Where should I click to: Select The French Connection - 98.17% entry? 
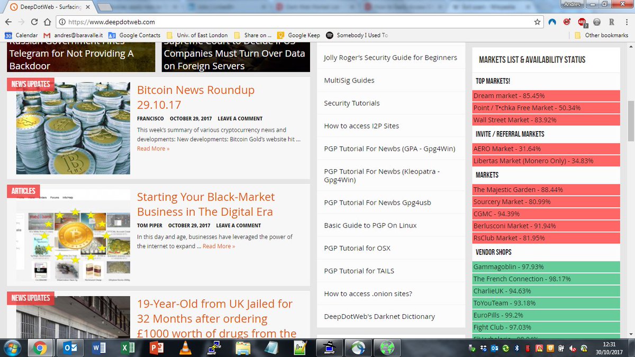546,279
